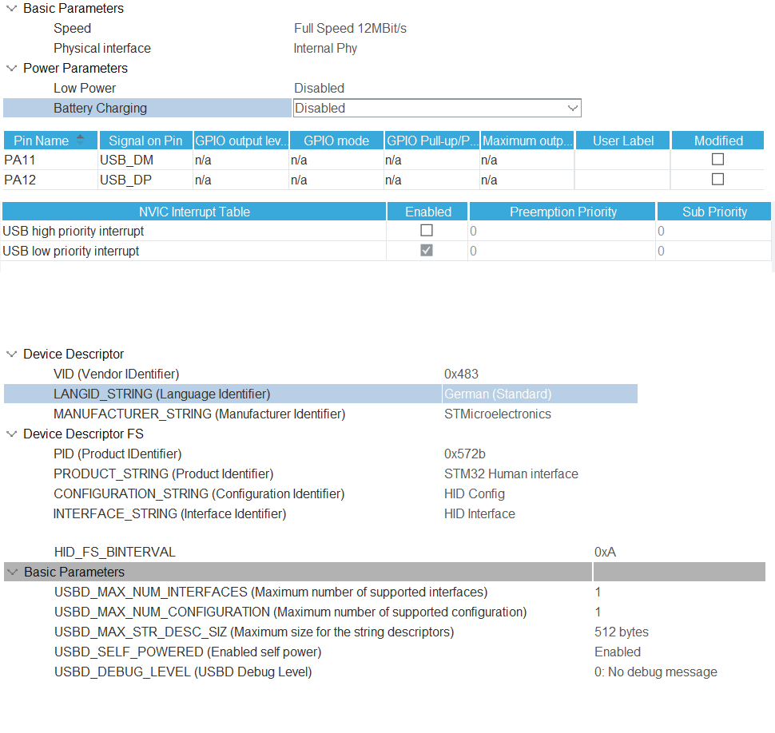Click the Disabled value for Low Power
The height and width of the screenshot is (733, 775).
click(320, 89)
